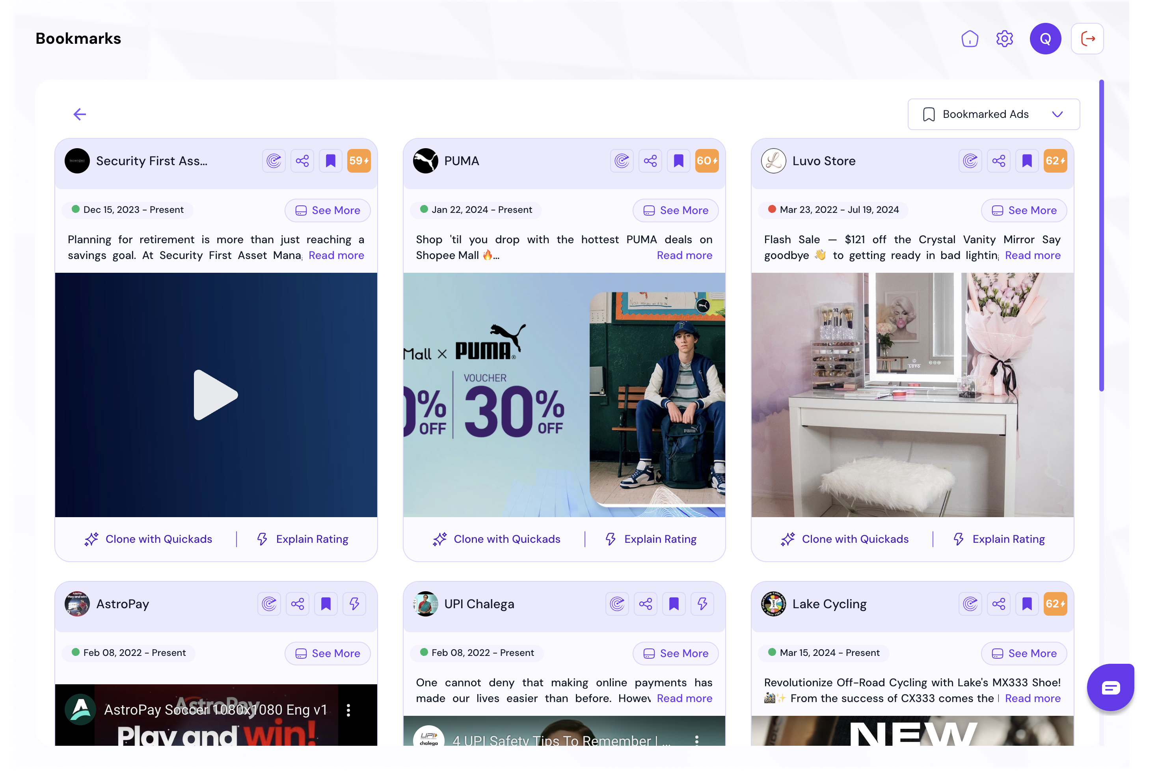Viewport: 1158px width, 771px height.
Task: Share the Security First Asset ad
Action: coord(302,161)
